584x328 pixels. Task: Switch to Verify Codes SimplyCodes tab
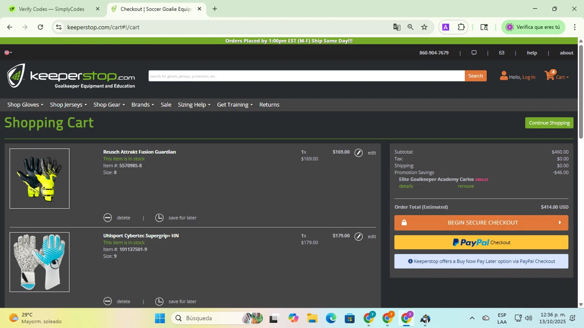[55, 9]
